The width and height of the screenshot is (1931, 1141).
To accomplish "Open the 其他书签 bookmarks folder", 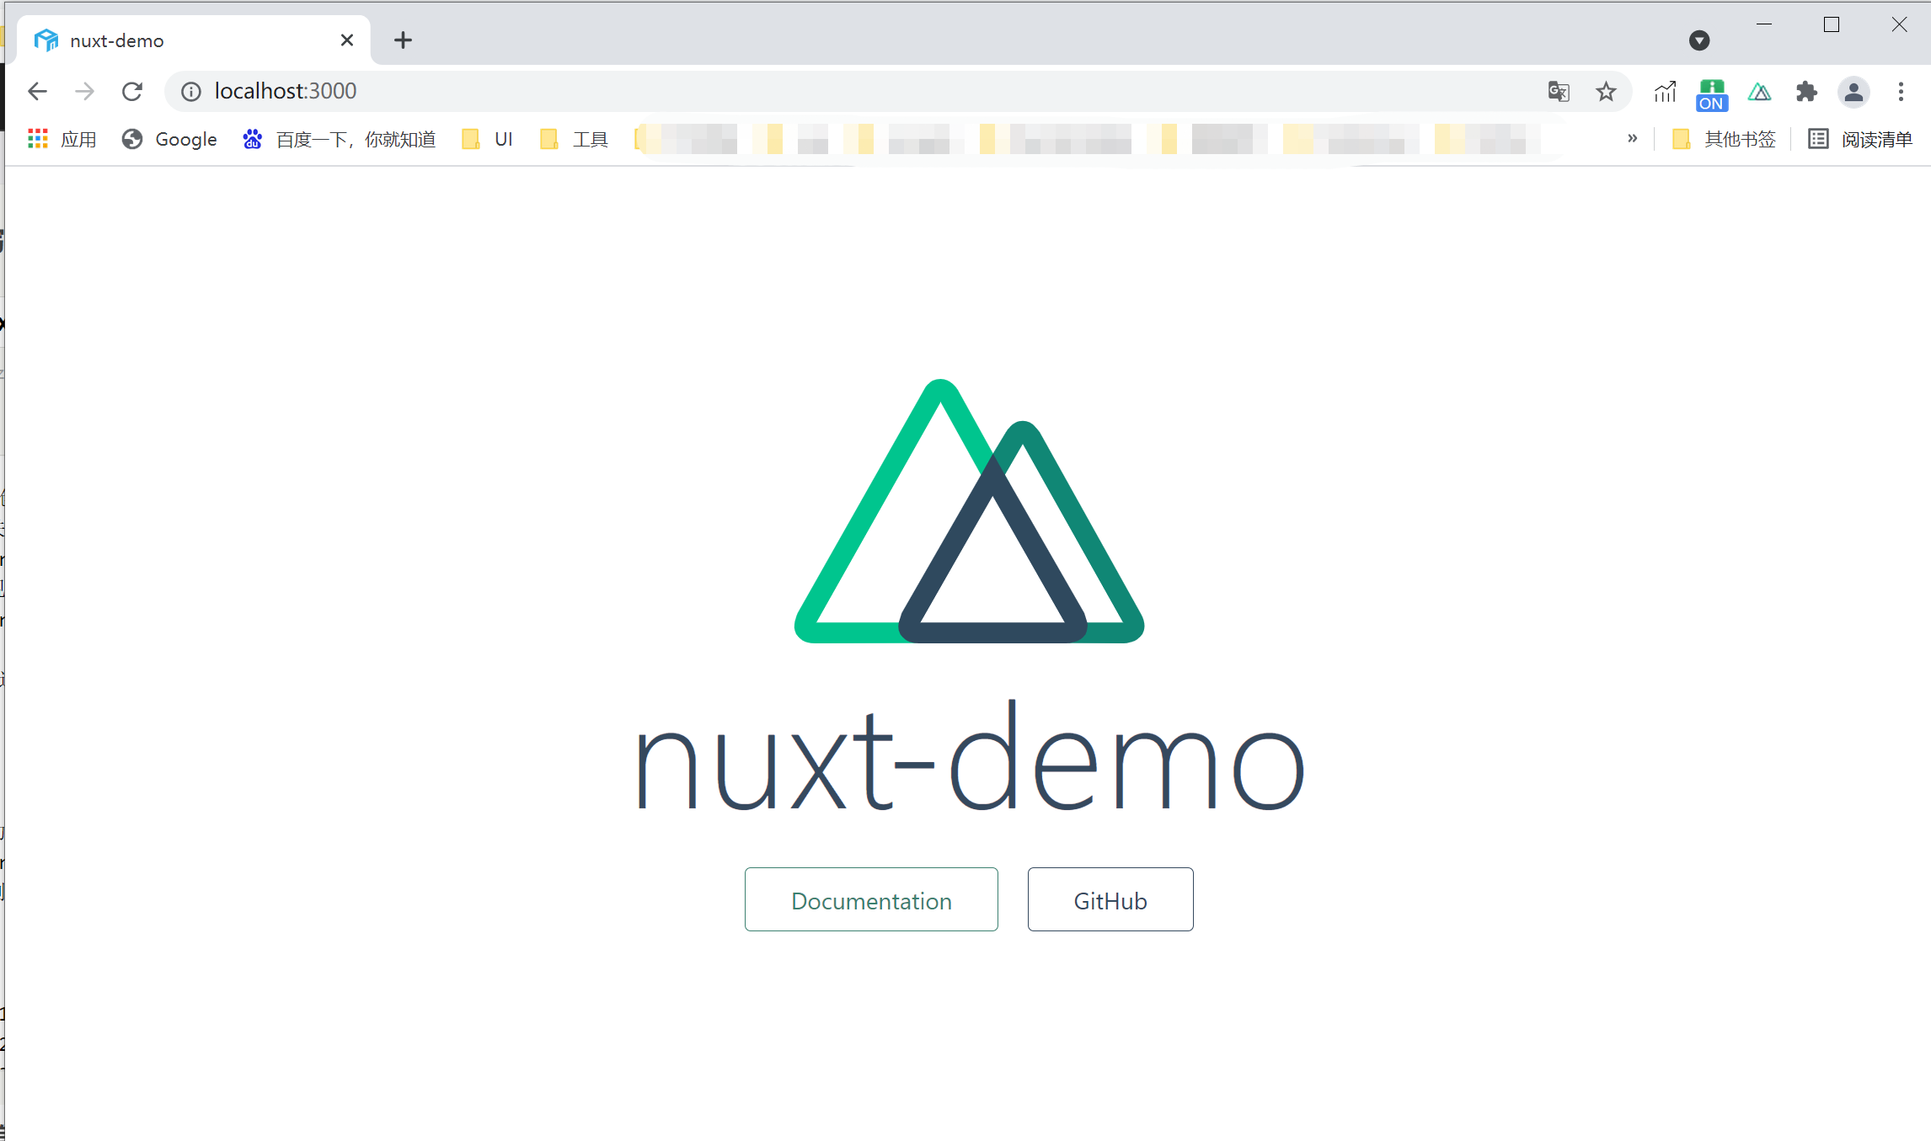I will (1723, 139).
